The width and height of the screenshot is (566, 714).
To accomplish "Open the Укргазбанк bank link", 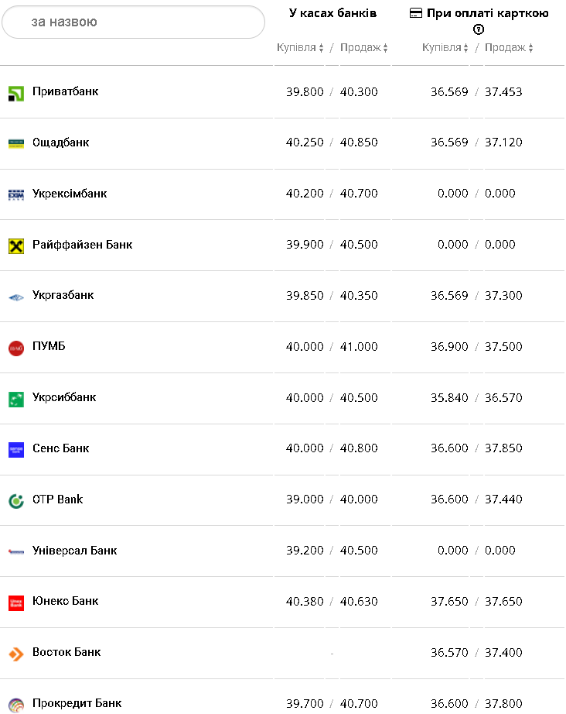I will 63,295.
